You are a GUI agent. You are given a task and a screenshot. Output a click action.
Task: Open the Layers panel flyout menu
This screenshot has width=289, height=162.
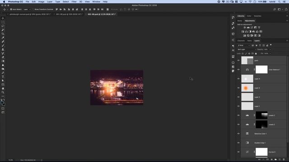pos(287,41)
